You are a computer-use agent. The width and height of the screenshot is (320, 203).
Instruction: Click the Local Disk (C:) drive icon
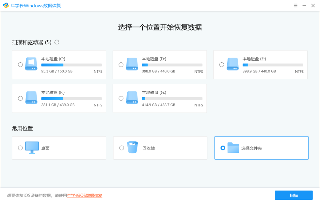31,64
